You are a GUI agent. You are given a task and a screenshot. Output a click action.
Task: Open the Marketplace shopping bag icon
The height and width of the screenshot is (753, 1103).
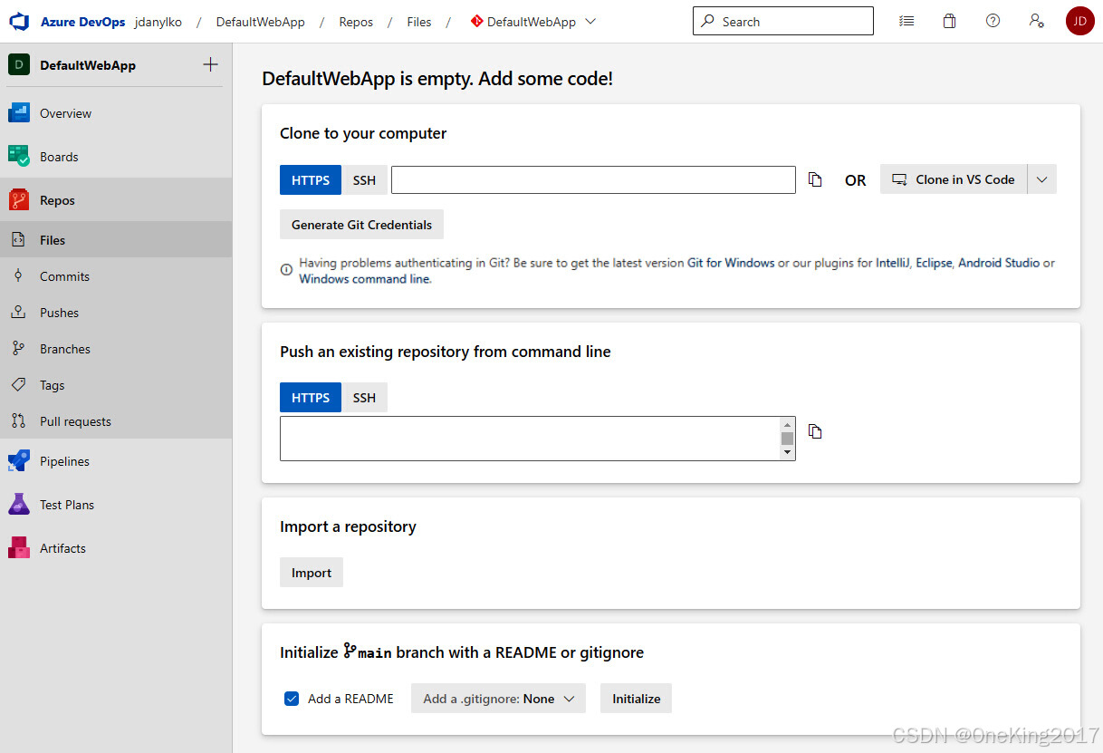949,21
